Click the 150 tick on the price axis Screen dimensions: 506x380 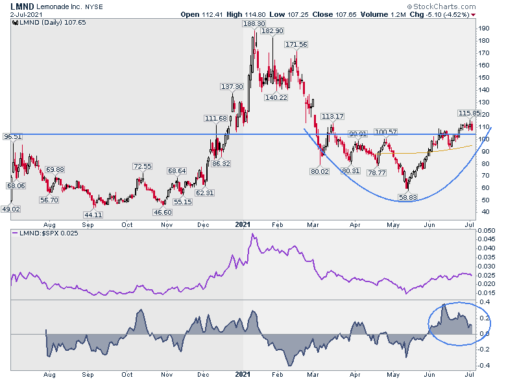pos(484,78)
